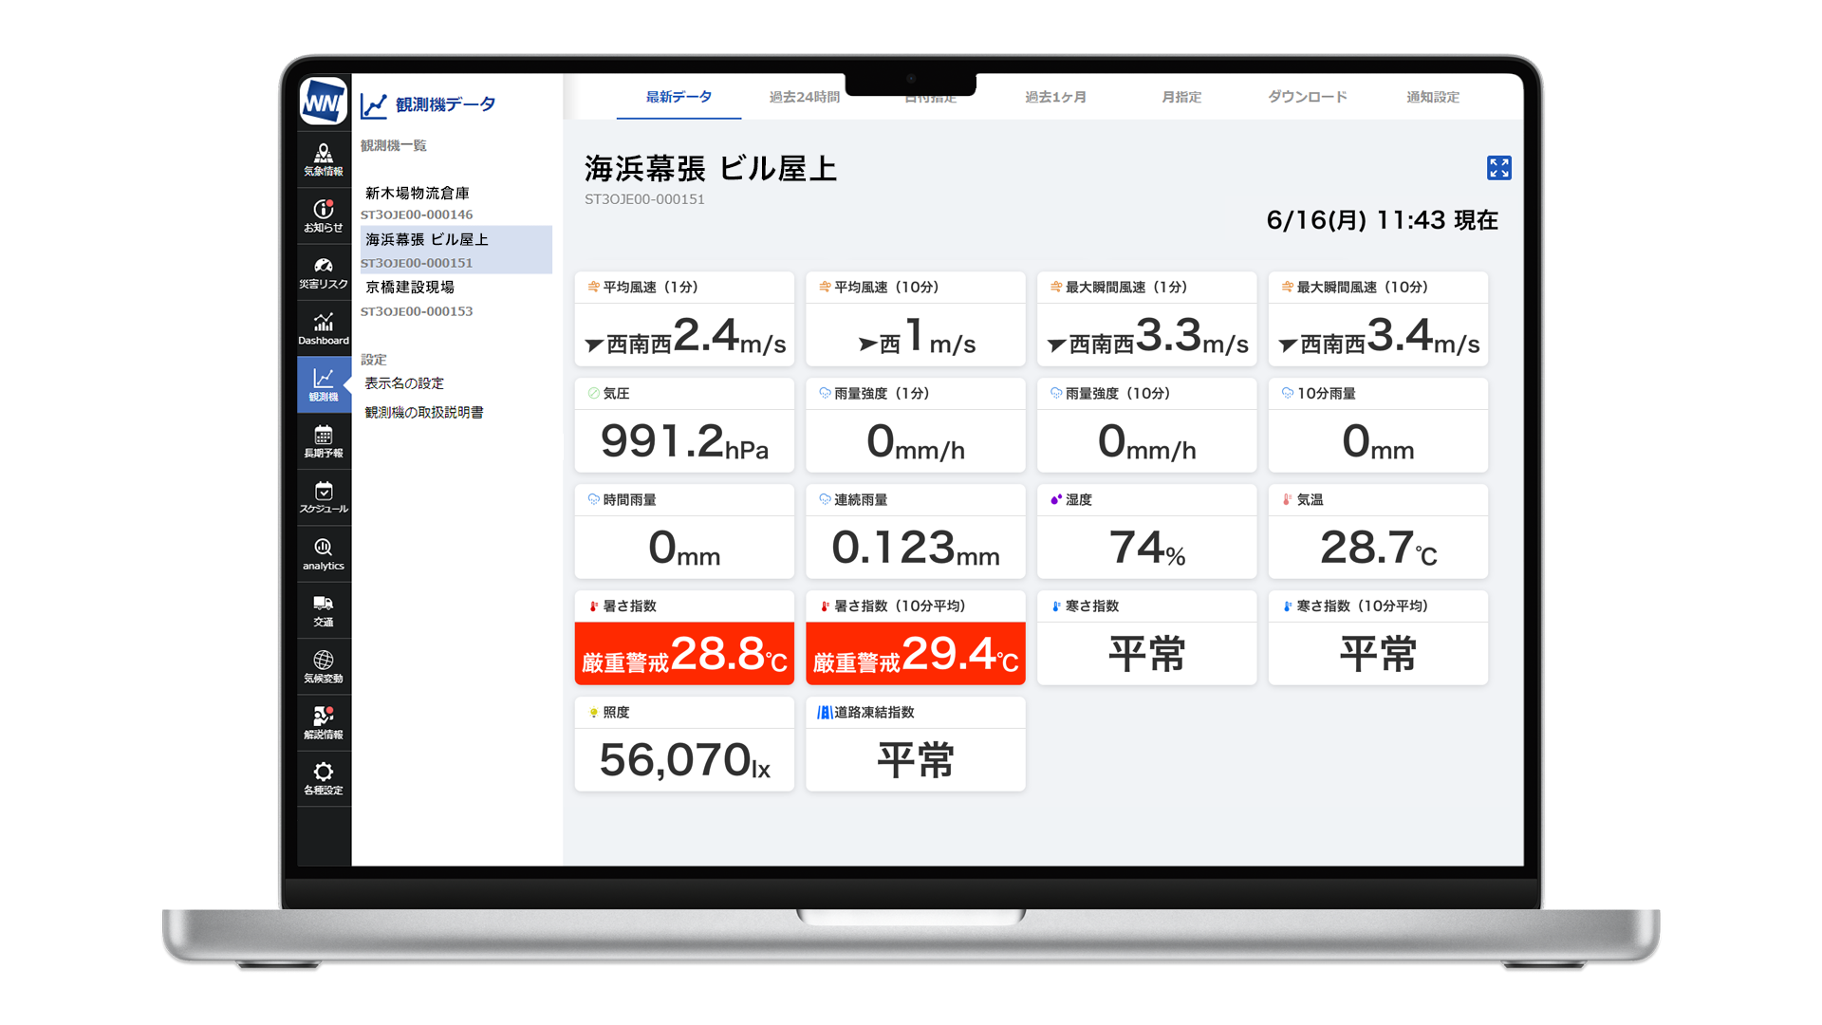The height and width of the screenshot is (1025, 1822).
Task: Click the bulb icon on 照度 card
Action: [x=593, y=712]
